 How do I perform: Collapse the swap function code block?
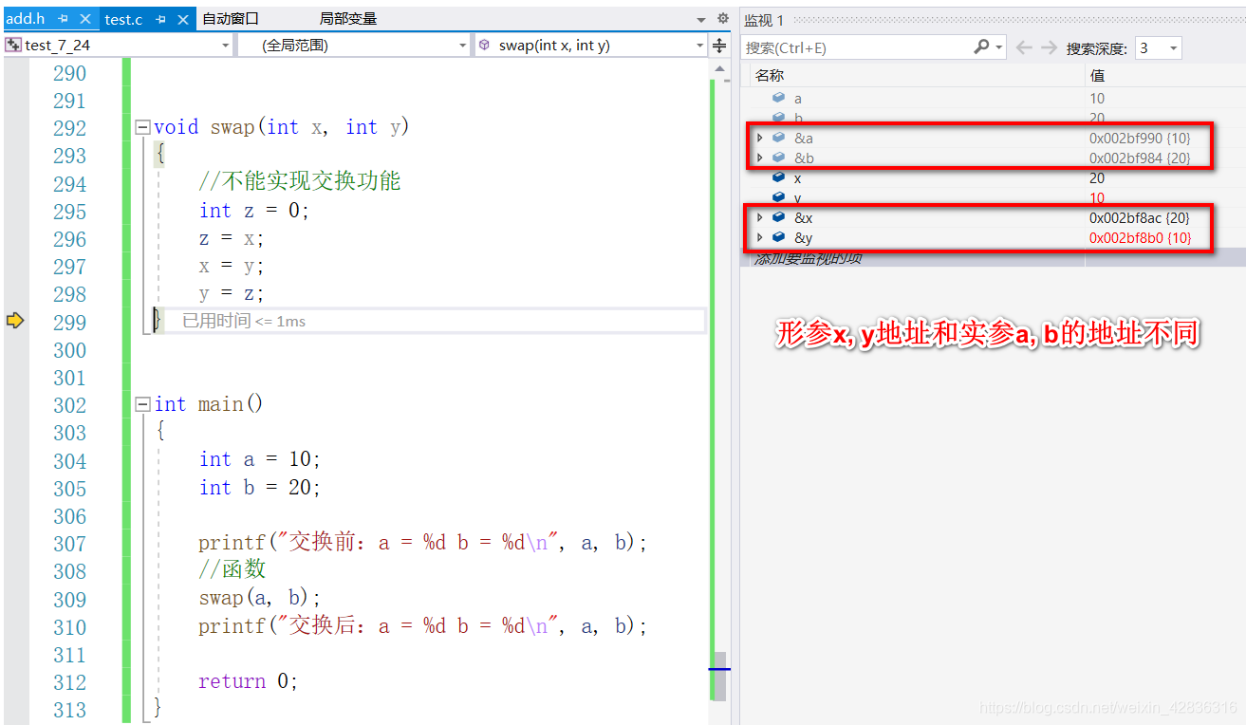[x=142, y=127]
